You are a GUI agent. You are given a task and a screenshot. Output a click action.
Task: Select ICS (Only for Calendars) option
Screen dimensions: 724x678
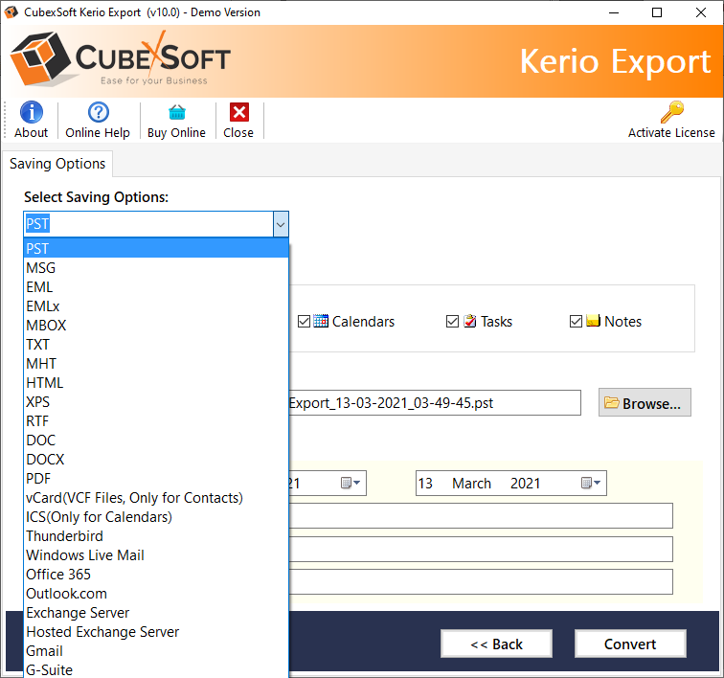coord(156,517)
